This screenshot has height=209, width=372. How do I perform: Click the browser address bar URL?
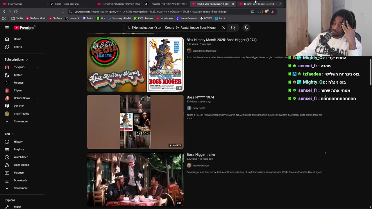[x=151, y=12]
